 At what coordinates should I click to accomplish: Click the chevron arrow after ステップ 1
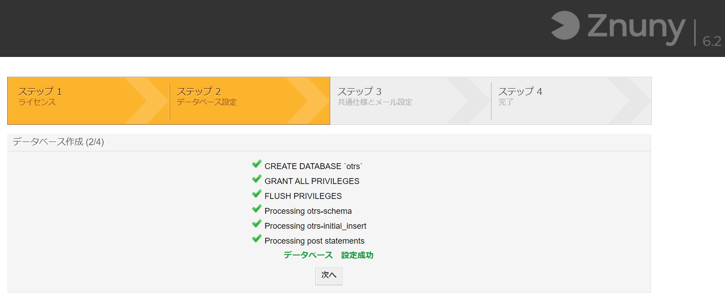click(147, 101)
